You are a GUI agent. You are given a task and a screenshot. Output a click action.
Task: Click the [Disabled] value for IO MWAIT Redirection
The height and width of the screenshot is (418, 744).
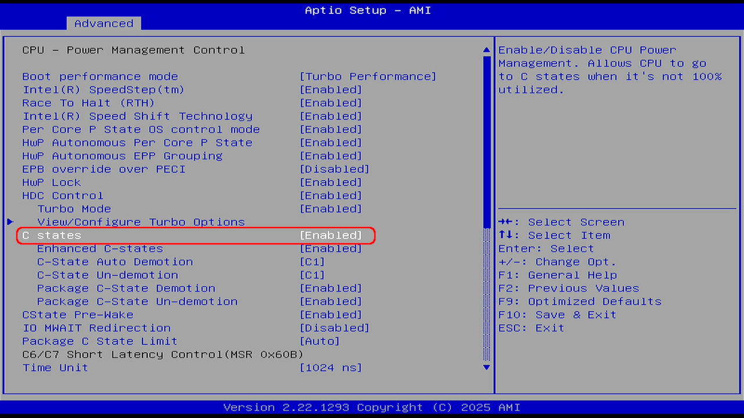tap(334, 328)
